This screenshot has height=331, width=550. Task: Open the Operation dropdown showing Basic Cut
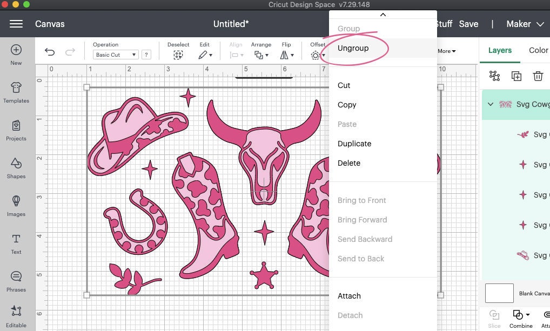tap(115, 54)
